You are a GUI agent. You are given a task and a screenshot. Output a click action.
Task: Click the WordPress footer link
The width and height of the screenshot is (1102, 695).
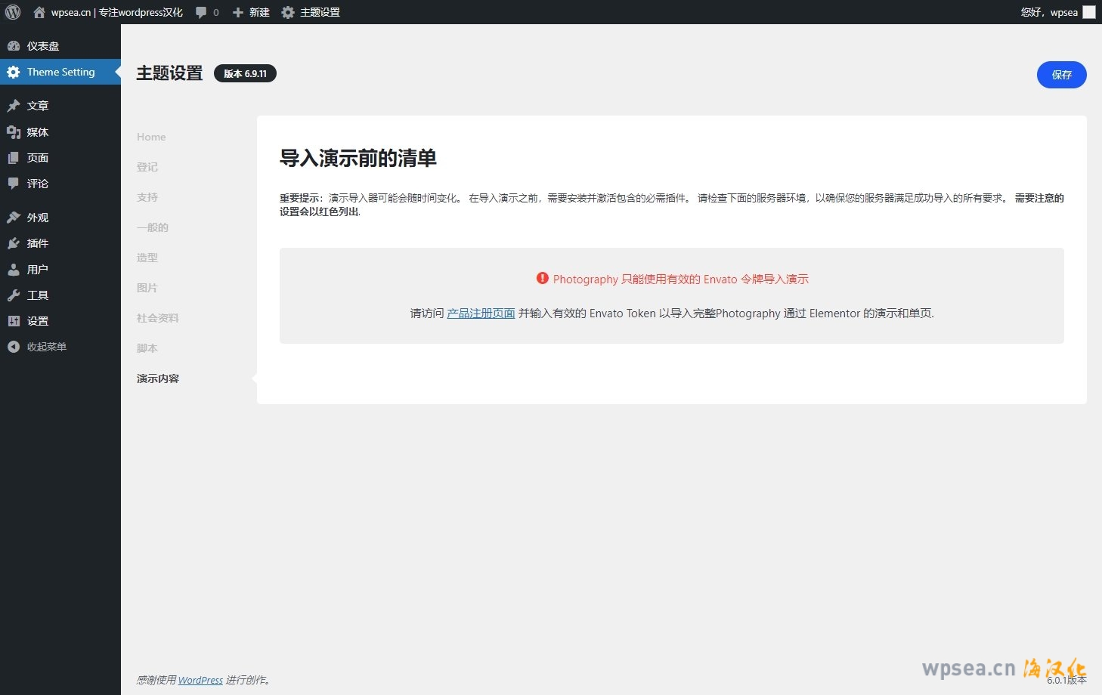click(200, 680)
